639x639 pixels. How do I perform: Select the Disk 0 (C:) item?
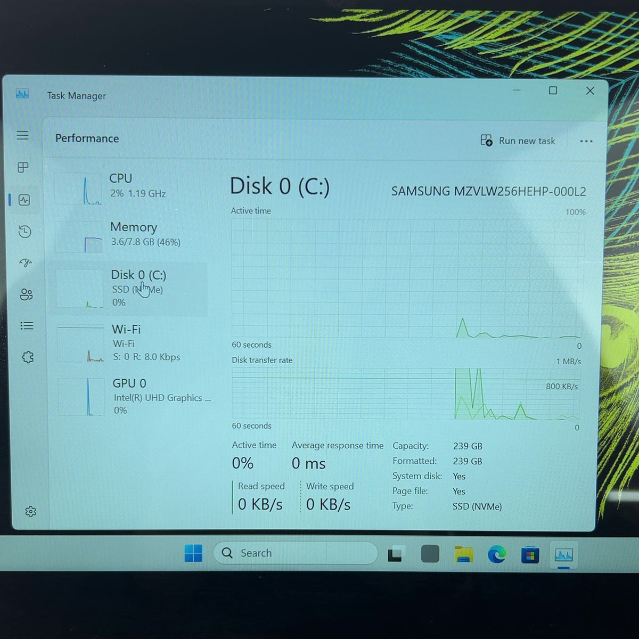coord(131,288)
